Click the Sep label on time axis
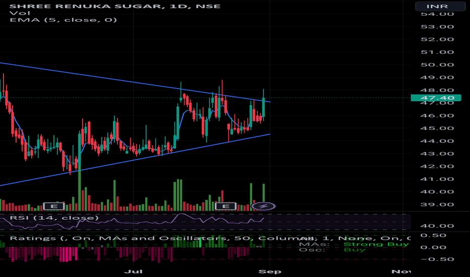The width and height of the screenshot is (470, 277). click(270, 271)
